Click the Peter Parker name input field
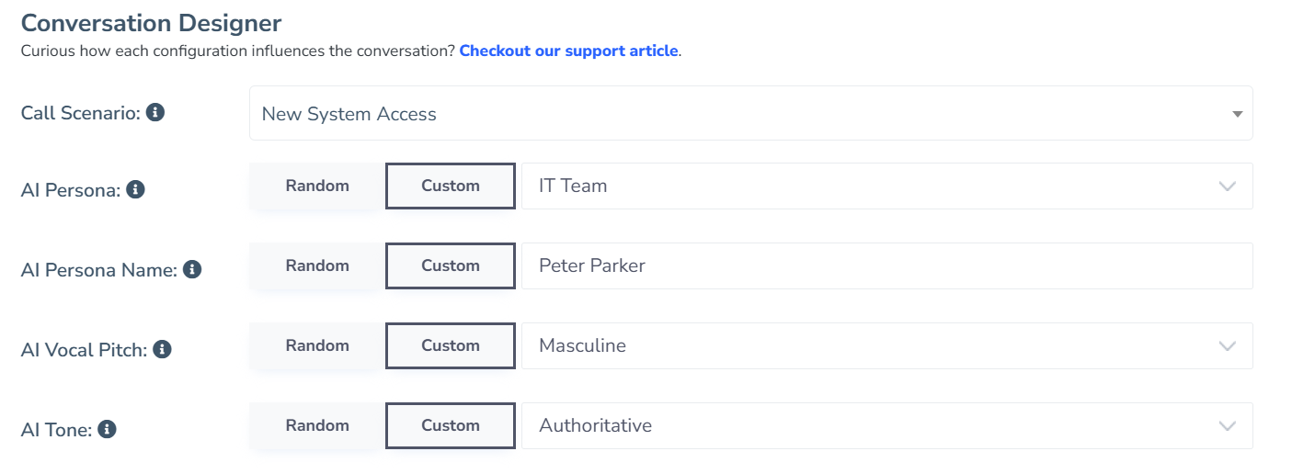Image resolution: width=1292 pixels, height=474 pixels. click(887, 265)
